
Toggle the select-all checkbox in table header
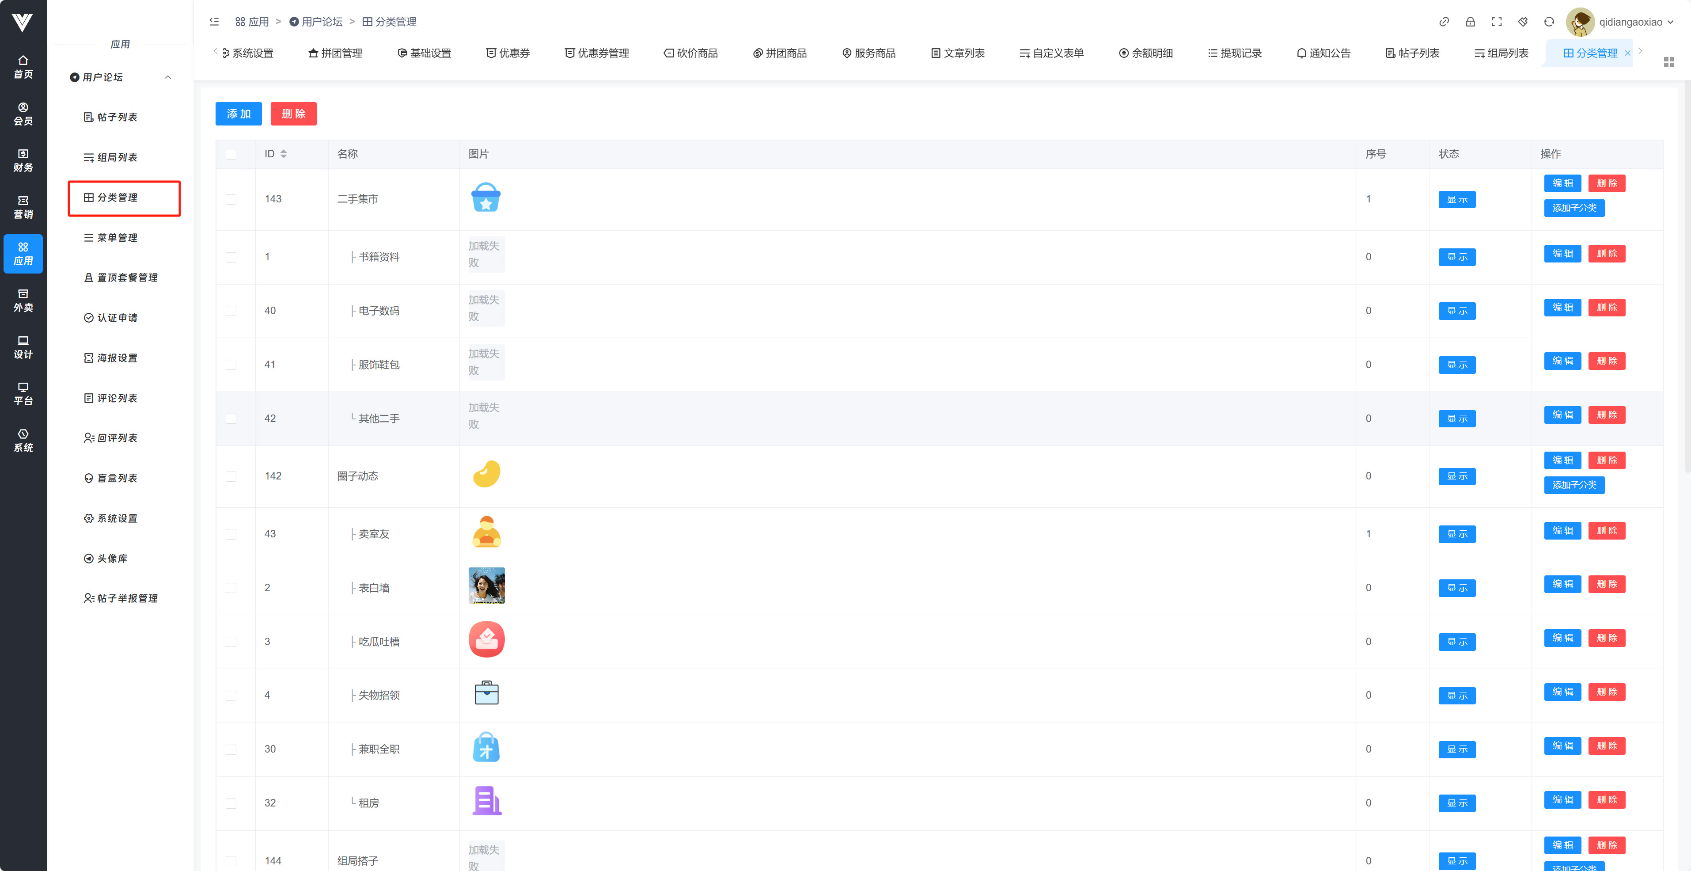point(231,154)
